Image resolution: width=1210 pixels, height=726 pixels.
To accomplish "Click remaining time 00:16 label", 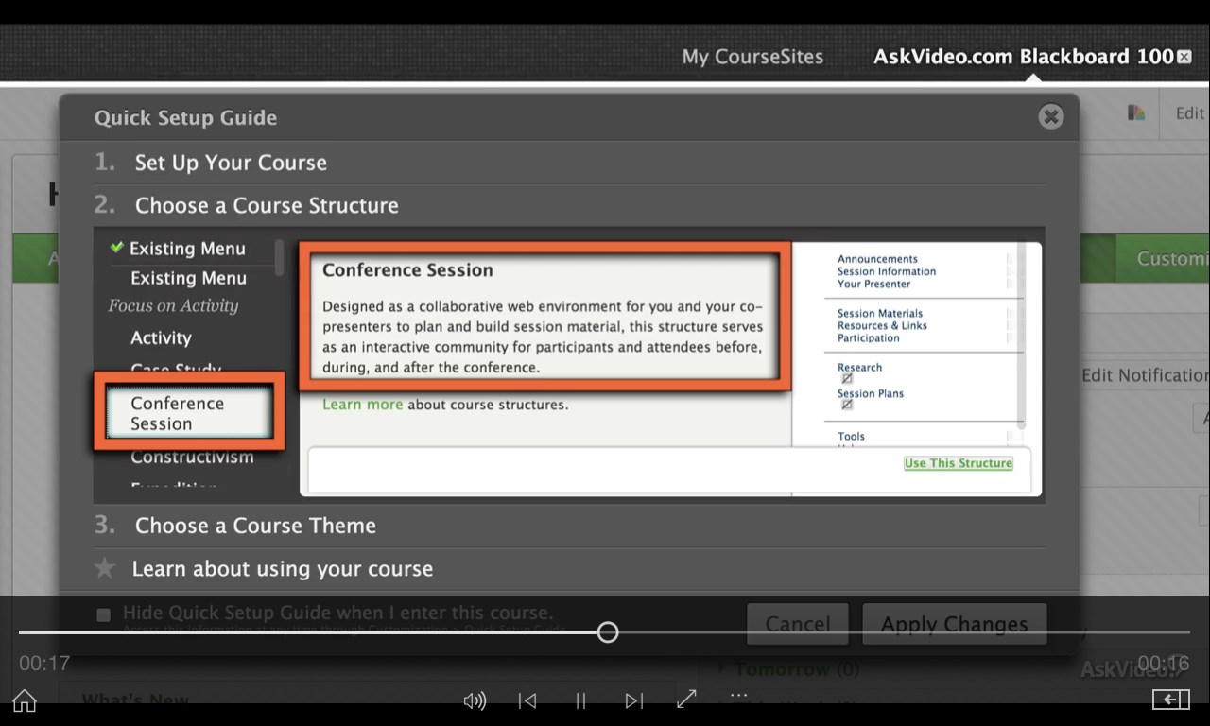I will [1164, 664].
